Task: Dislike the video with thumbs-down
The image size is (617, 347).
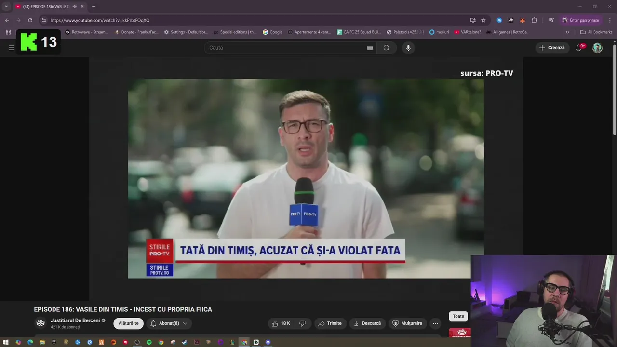Action: click(x=303, y=323)
